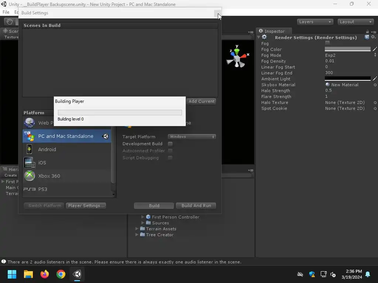This screenshot has width=378, height=283.
Task: Open Render Settings help reference icon
Action: point(367,37)
